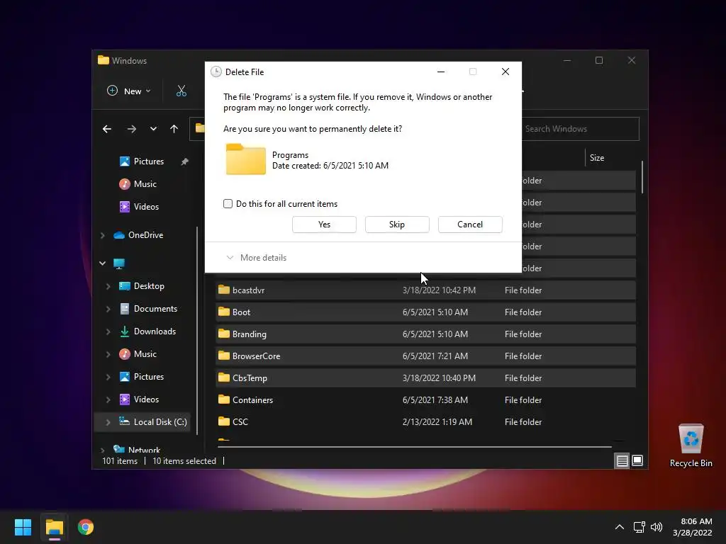Click date 3/18/2022 10:42 PM of bcastdvr

point(439,290)
